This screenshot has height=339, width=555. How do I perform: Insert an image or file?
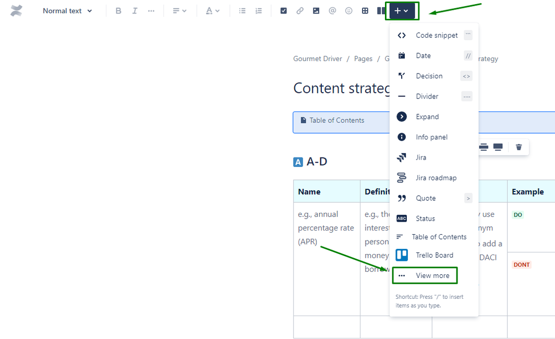coord(316,11)
